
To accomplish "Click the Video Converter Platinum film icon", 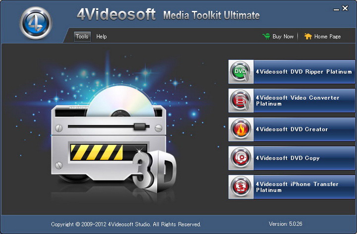I will (x=240, y=100).
